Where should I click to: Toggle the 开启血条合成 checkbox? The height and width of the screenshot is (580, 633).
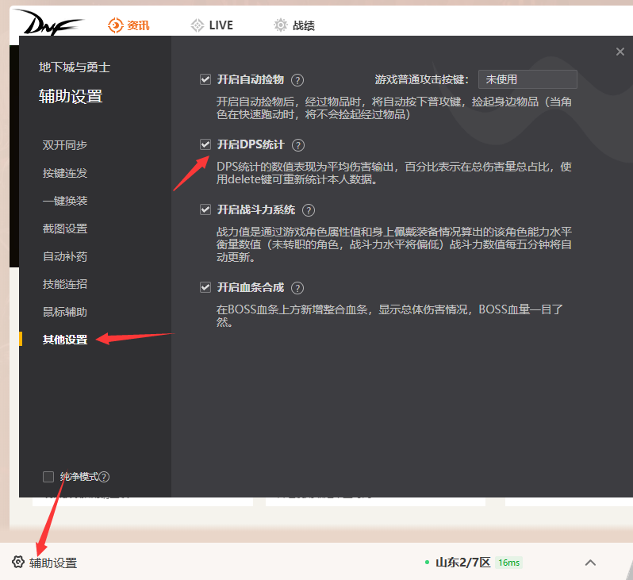(x=205, y=287)
